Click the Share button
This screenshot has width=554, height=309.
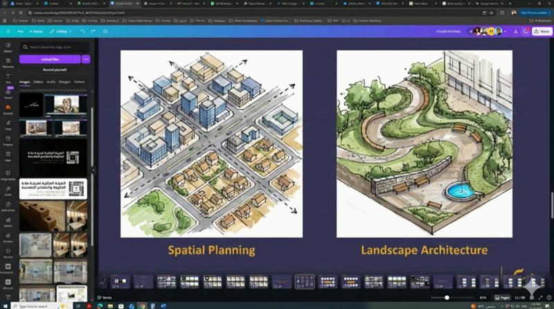(542, 31)
